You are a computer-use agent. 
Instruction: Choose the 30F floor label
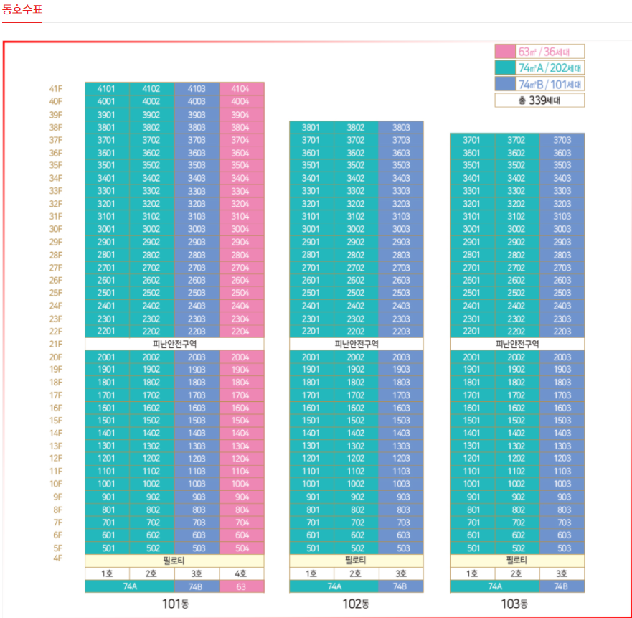click(x=56, y=229)
